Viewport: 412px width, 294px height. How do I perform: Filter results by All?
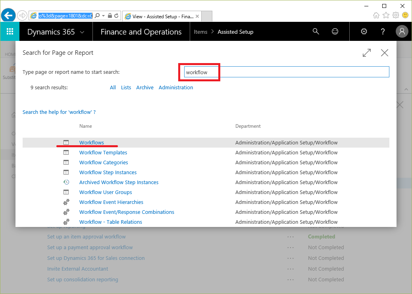pyautogui.click(x=113, y=88)
